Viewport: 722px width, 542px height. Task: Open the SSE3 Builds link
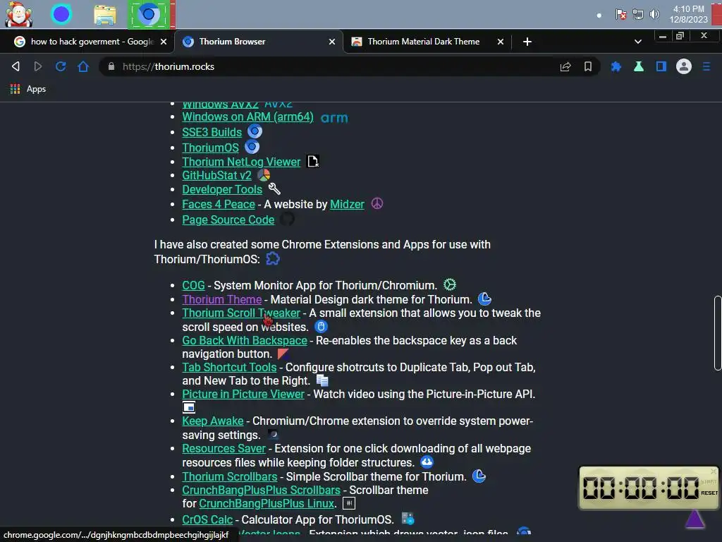[212, 132]
